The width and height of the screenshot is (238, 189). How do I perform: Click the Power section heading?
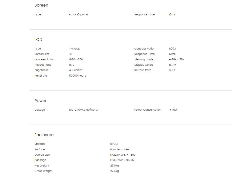[40, 101]
